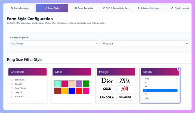The height and width of the screenshot is (113, 195).
Task: Choose size M in the list
Action: [x=160, y=86]
